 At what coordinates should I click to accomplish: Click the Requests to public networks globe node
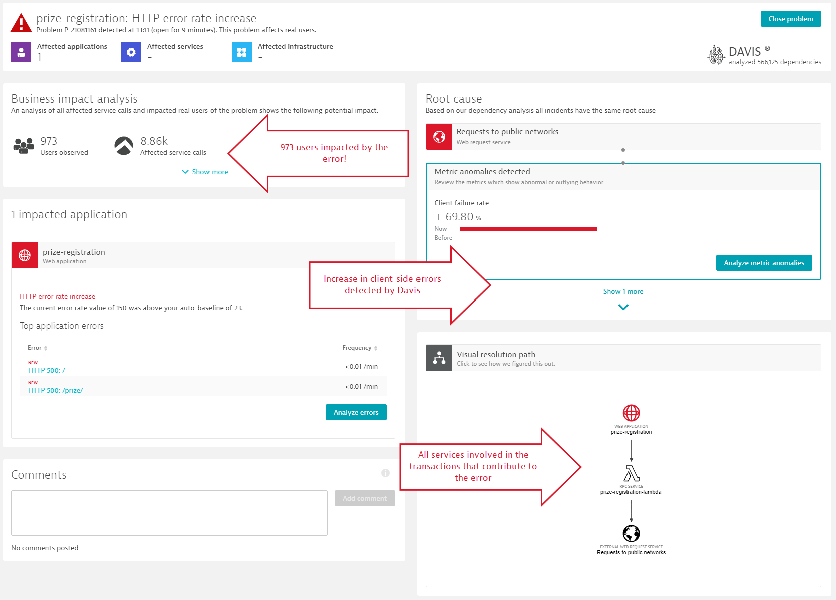(x=632, y=533)
